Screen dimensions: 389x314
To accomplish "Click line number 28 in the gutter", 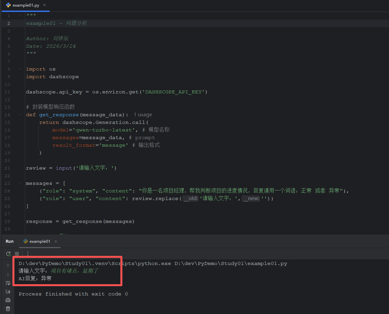I will (7, 221).
